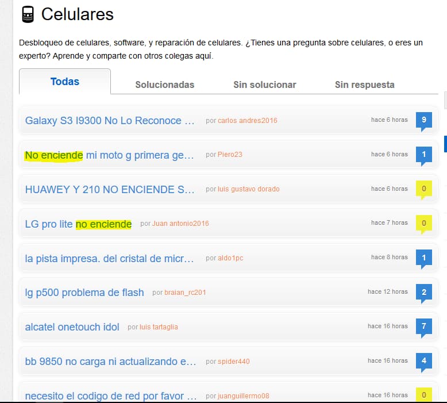The height and width of the screenshot is (403, 447).
Task: Click reply bubble on la pista impresa thread
Action: pyautogui.click(x=424, y=258)
